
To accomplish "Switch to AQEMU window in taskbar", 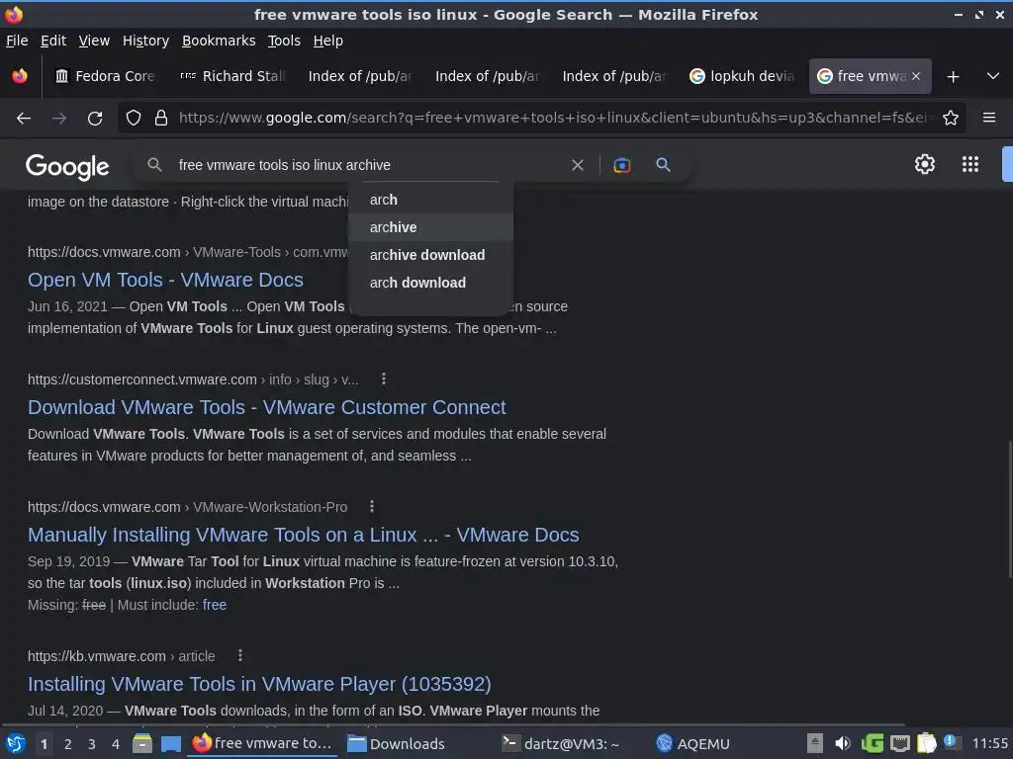I will (692, 743).
